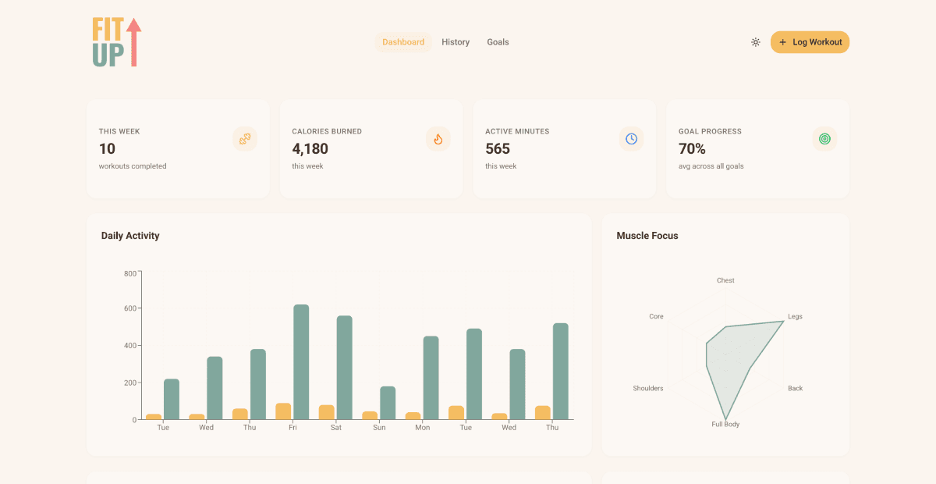Click the Legs label on radar chart

coord(795,317)
